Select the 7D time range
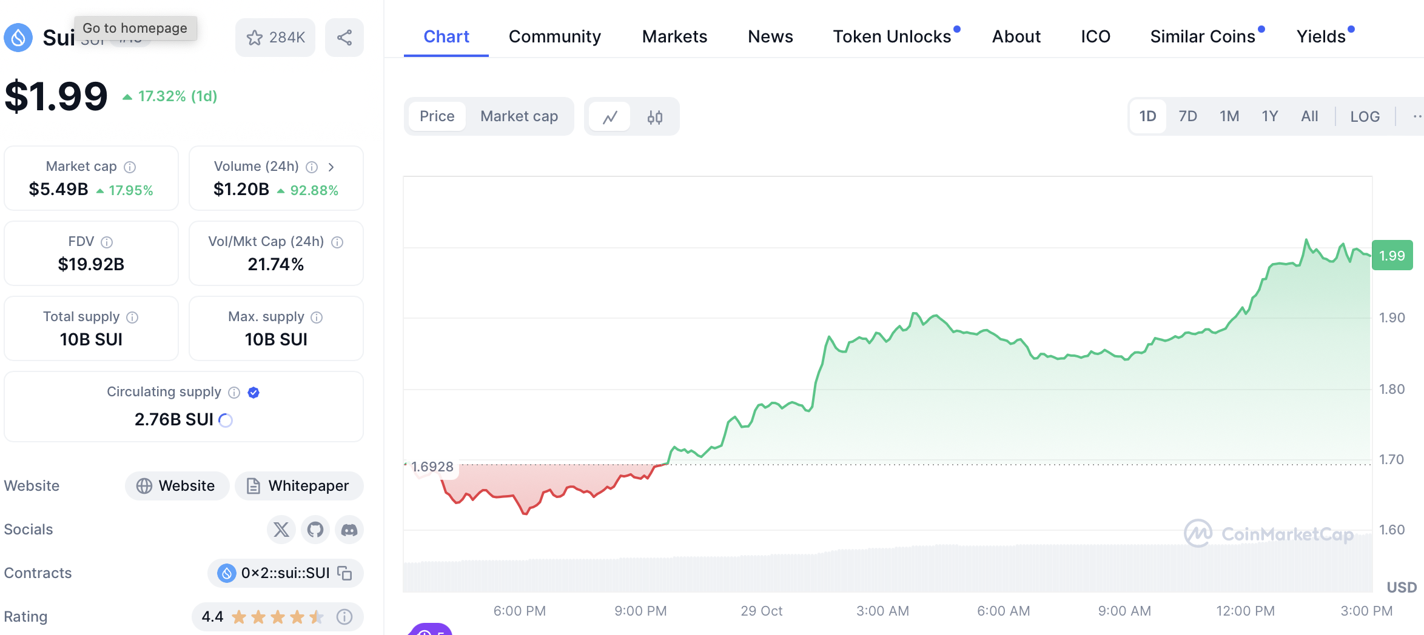This screenshot has height=635, width=1424. pos(1187,116)
